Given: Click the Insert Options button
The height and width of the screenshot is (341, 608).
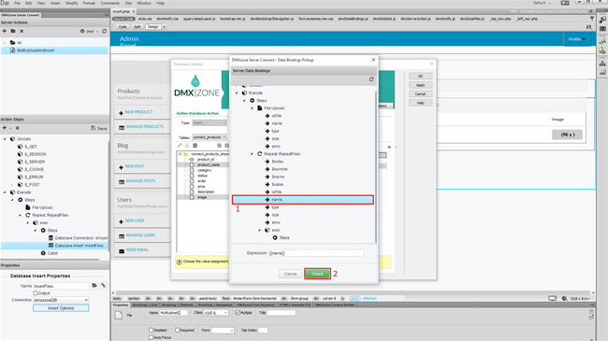Looking at the screenshot, I should tap(61, 308).
